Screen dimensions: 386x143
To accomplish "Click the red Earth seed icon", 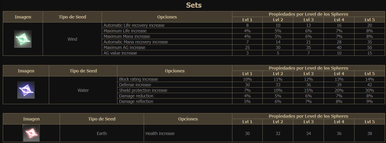I will [x=31, y=133].
